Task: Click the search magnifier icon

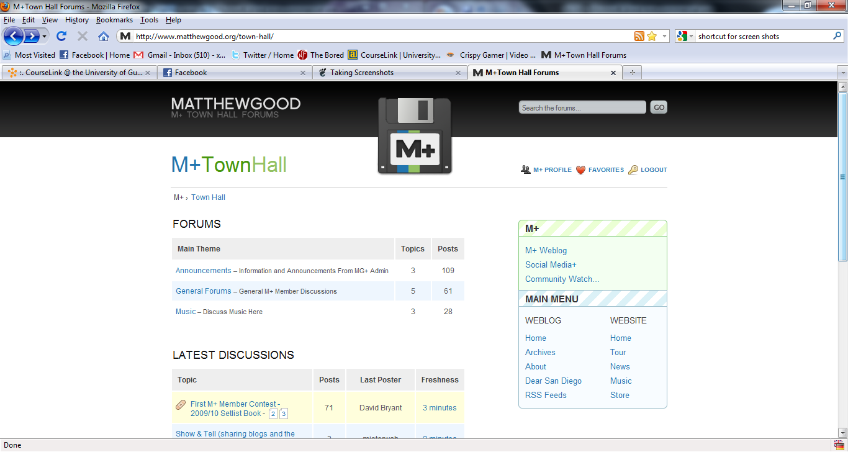Action: pos(837,36)
